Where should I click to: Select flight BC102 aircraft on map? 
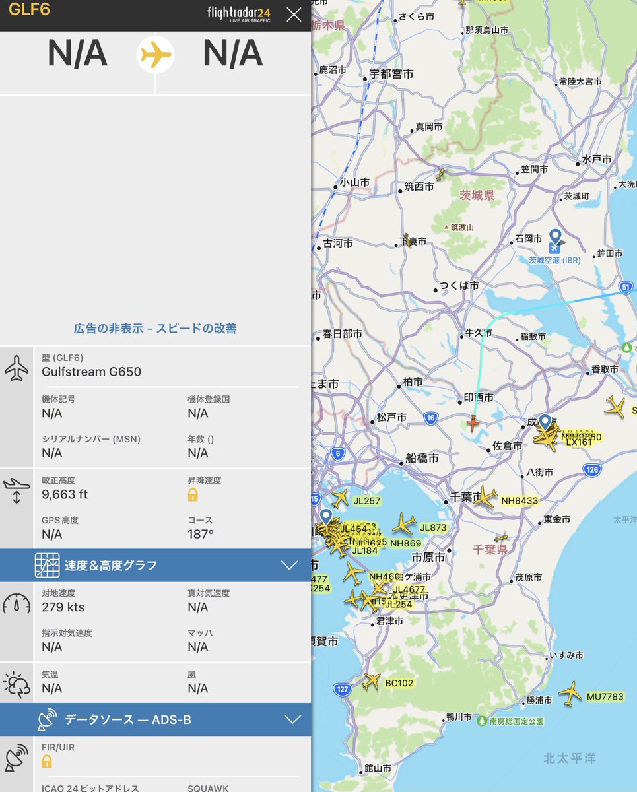click(372, 680)
